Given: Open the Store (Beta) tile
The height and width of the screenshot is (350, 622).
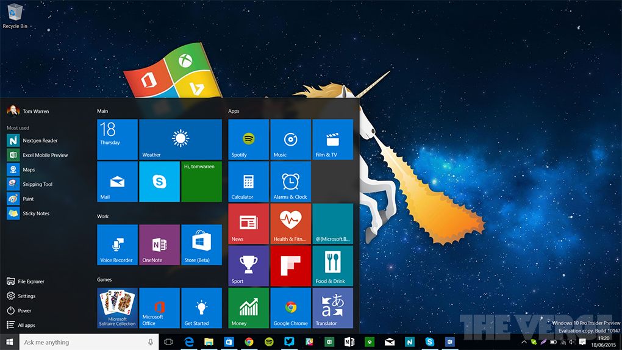Looking at the screenshot, I should [201, 245].
